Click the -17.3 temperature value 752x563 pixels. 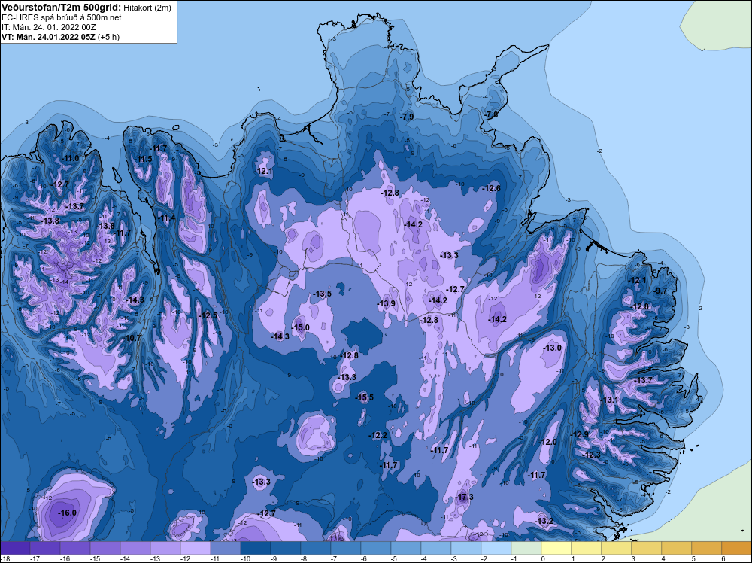coord(465,497)
